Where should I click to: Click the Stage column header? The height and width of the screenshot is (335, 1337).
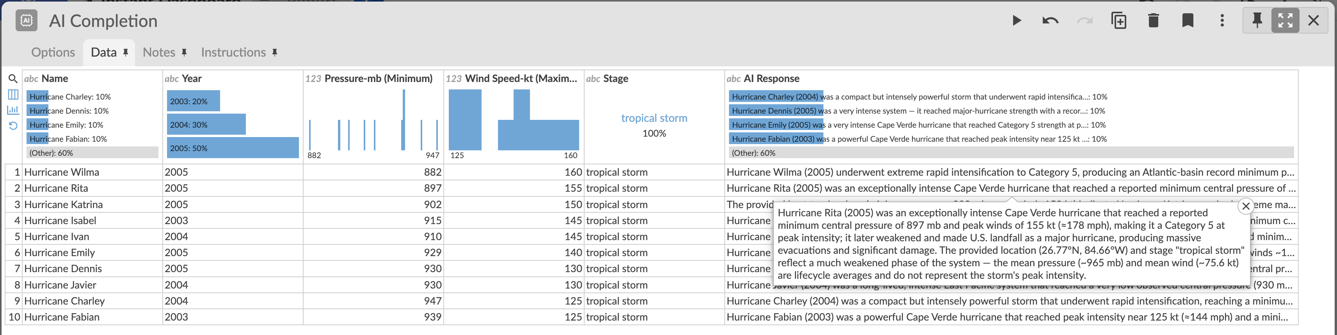(x=654, y=78)
